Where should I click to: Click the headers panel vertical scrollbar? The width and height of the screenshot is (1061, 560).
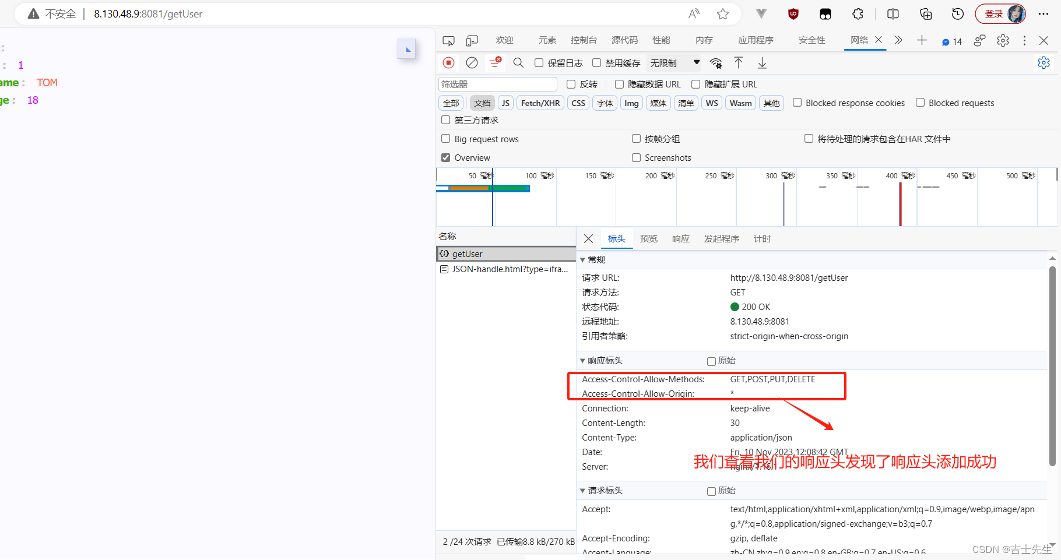(1052, 366)
